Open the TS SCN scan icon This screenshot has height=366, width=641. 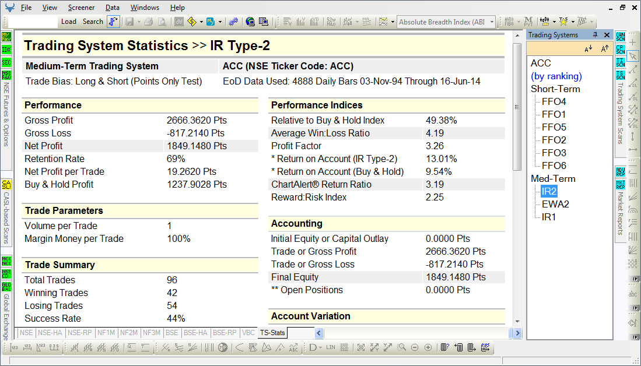click(x=620, y=75)
